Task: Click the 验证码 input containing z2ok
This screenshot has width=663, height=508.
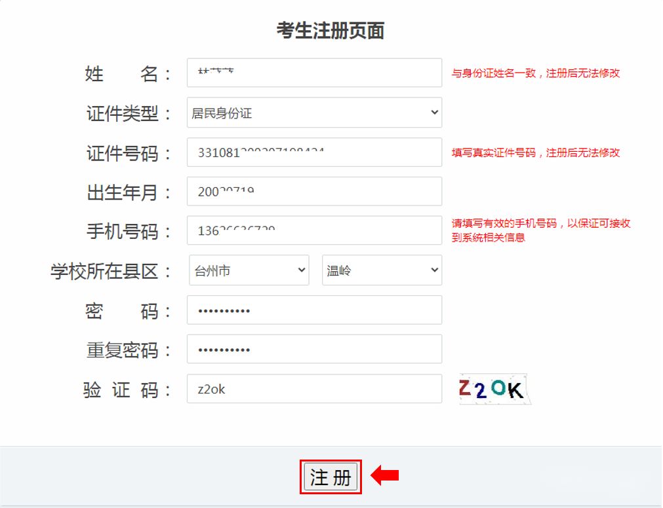Action: pyautogui.click(x=314, y=389)
